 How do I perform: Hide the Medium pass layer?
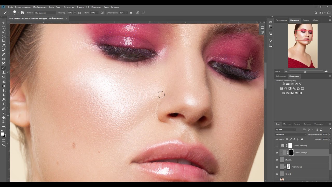[x=277, y=167]
